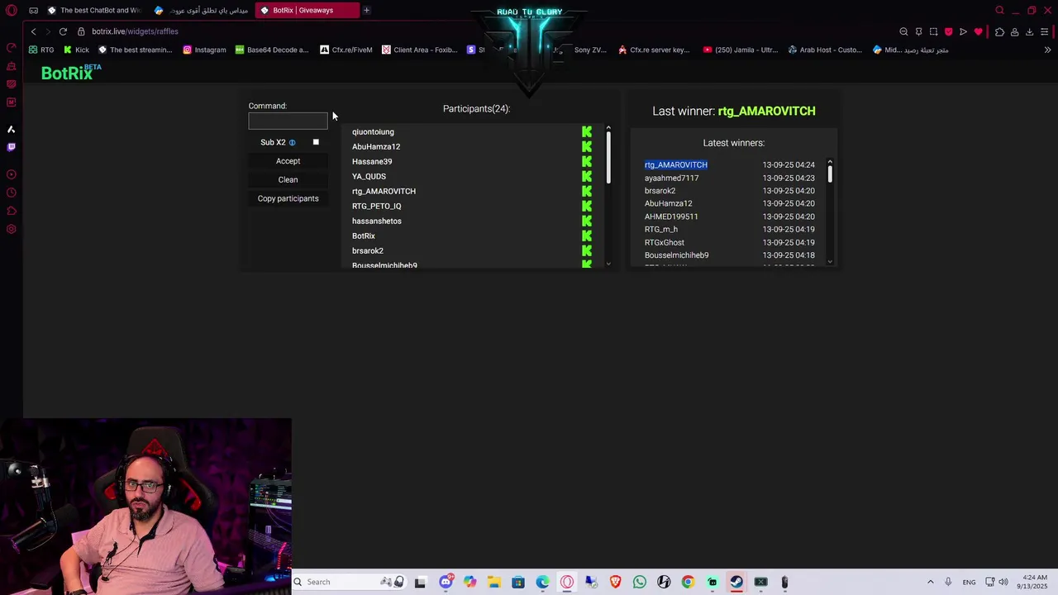Select participant Hassane39
Screen dimensions: 1058x595
(372, 162)
